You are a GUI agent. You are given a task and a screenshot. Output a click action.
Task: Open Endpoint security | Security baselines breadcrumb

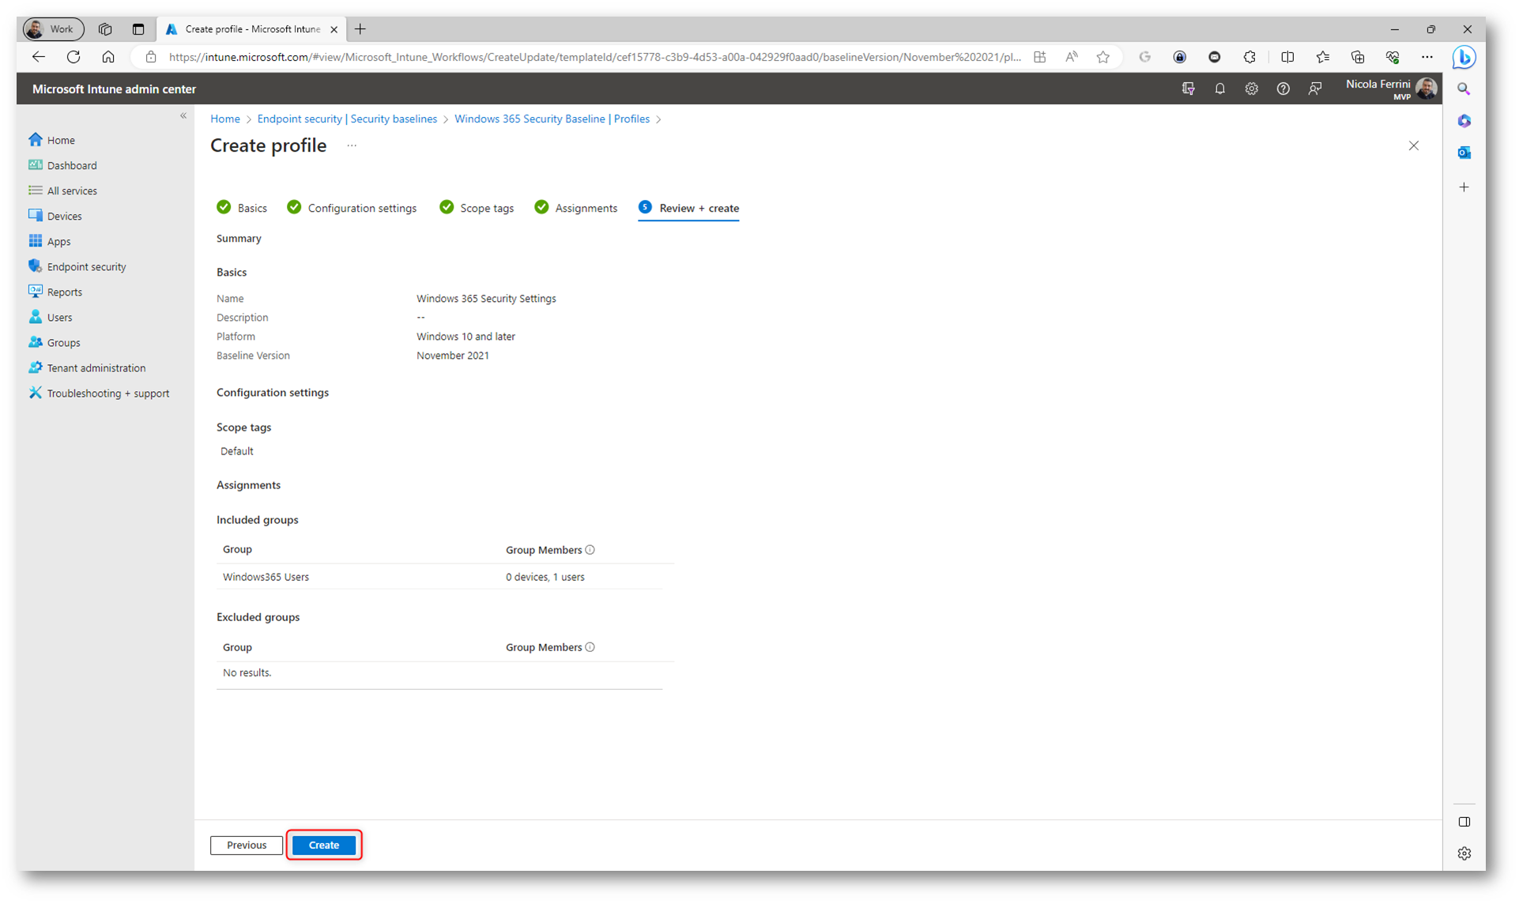[x=347, y=119]
